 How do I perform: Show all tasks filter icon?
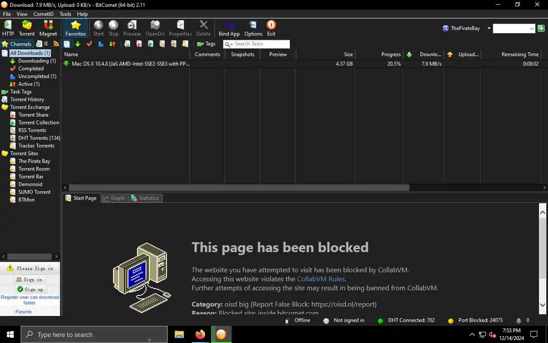(x=67, y=44)
